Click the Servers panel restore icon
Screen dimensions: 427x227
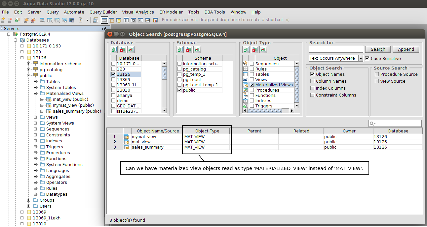tap(104, 29)
